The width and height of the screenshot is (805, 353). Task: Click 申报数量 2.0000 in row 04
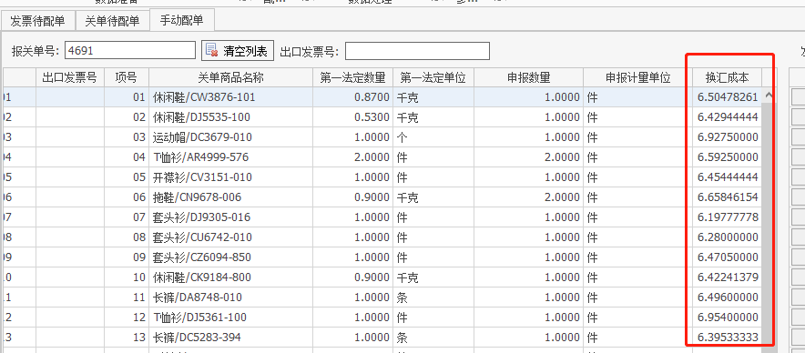click(x=562, y=157)
